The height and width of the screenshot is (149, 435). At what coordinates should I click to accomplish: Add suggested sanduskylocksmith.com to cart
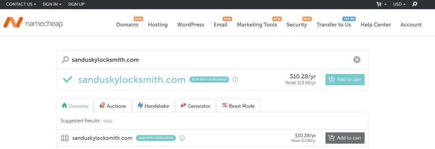(x=345, y=138)
